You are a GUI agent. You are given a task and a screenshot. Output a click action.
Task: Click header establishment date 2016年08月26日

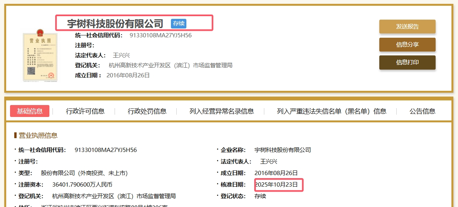(x=128, y=75)
